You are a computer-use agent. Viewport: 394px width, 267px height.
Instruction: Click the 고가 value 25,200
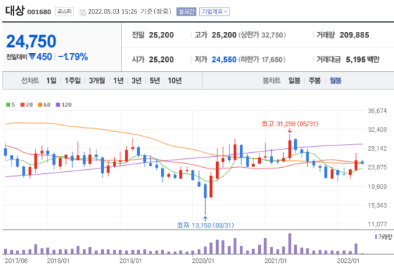(x=224, y=35)
